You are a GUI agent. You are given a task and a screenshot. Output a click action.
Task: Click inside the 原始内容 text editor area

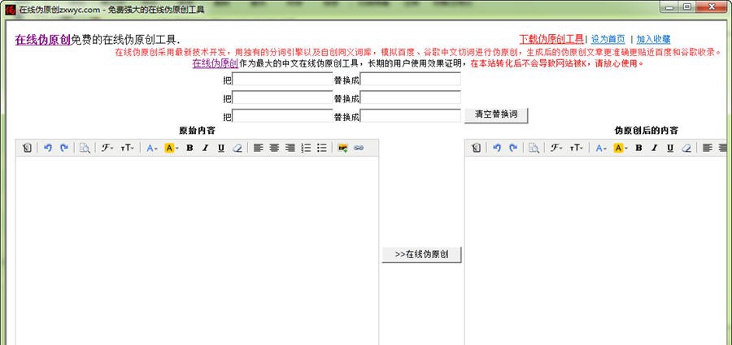pyautogui.click(x=197, y=250)
